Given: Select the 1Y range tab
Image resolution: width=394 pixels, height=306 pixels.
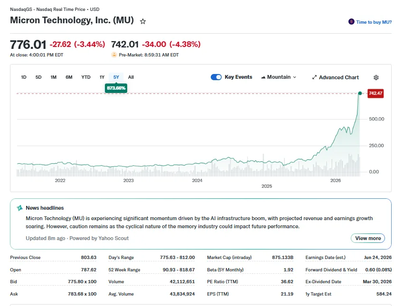Looking at the screenshot, I should pyautogui.click(x=102, y=77).
